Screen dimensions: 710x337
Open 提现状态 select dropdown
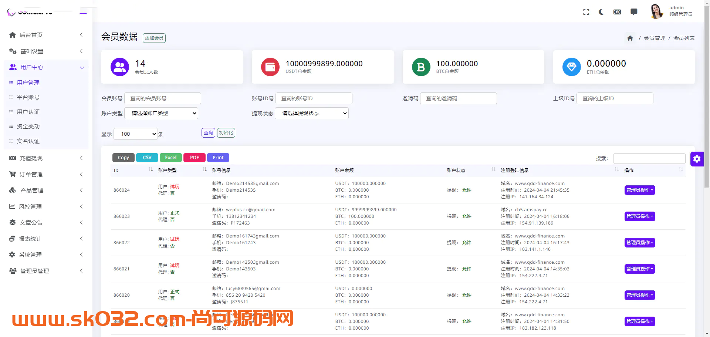point(312,113)
